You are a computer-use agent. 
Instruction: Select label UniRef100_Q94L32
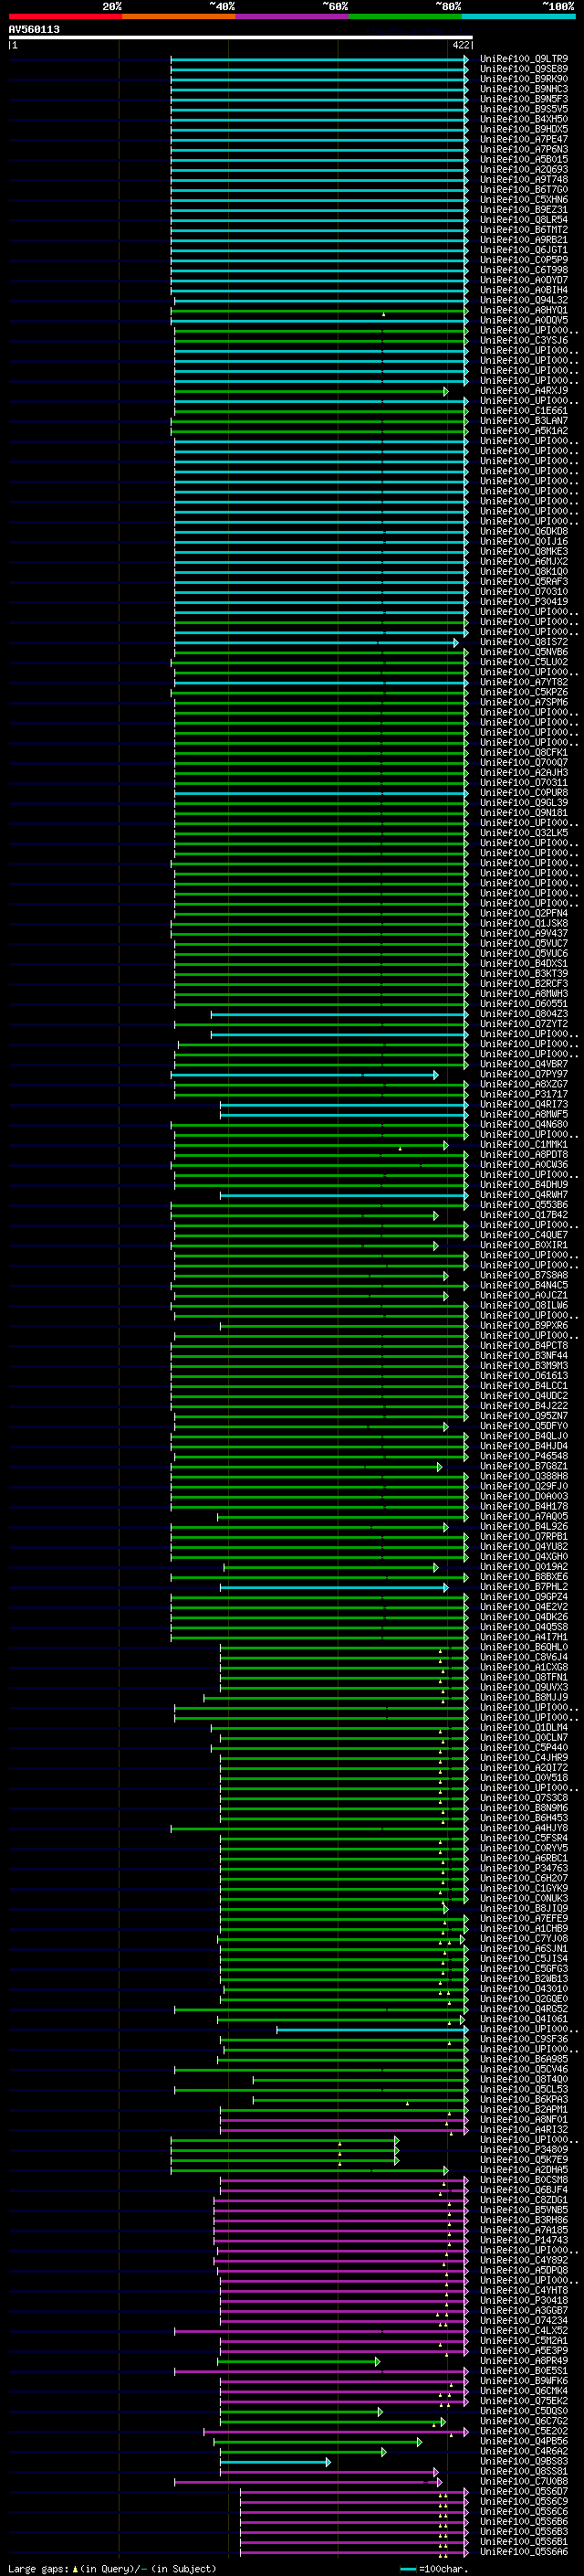coord(524,300)
